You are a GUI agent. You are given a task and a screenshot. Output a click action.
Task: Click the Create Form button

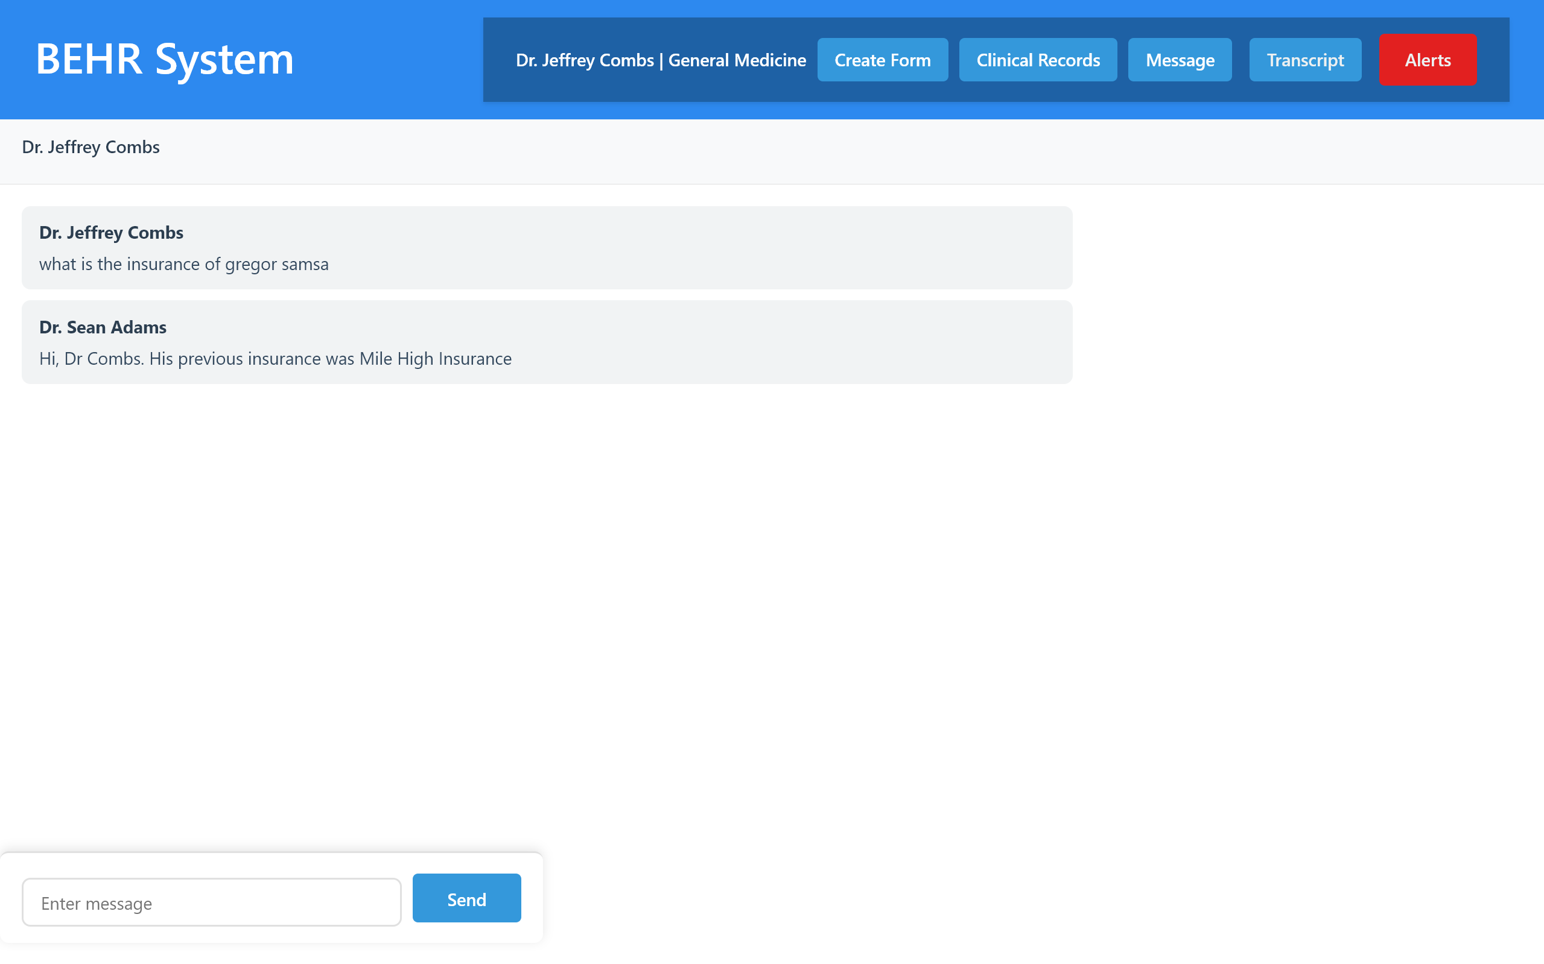point(882,60)
